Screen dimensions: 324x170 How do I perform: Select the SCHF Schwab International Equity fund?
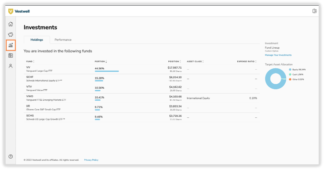click(x=44, y=79)
